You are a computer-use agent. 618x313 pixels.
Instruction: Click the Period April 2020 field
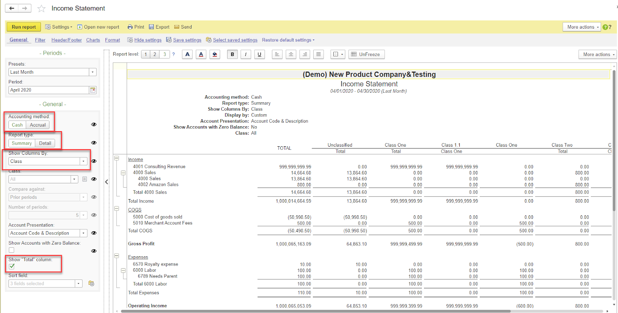pos(49,90)
